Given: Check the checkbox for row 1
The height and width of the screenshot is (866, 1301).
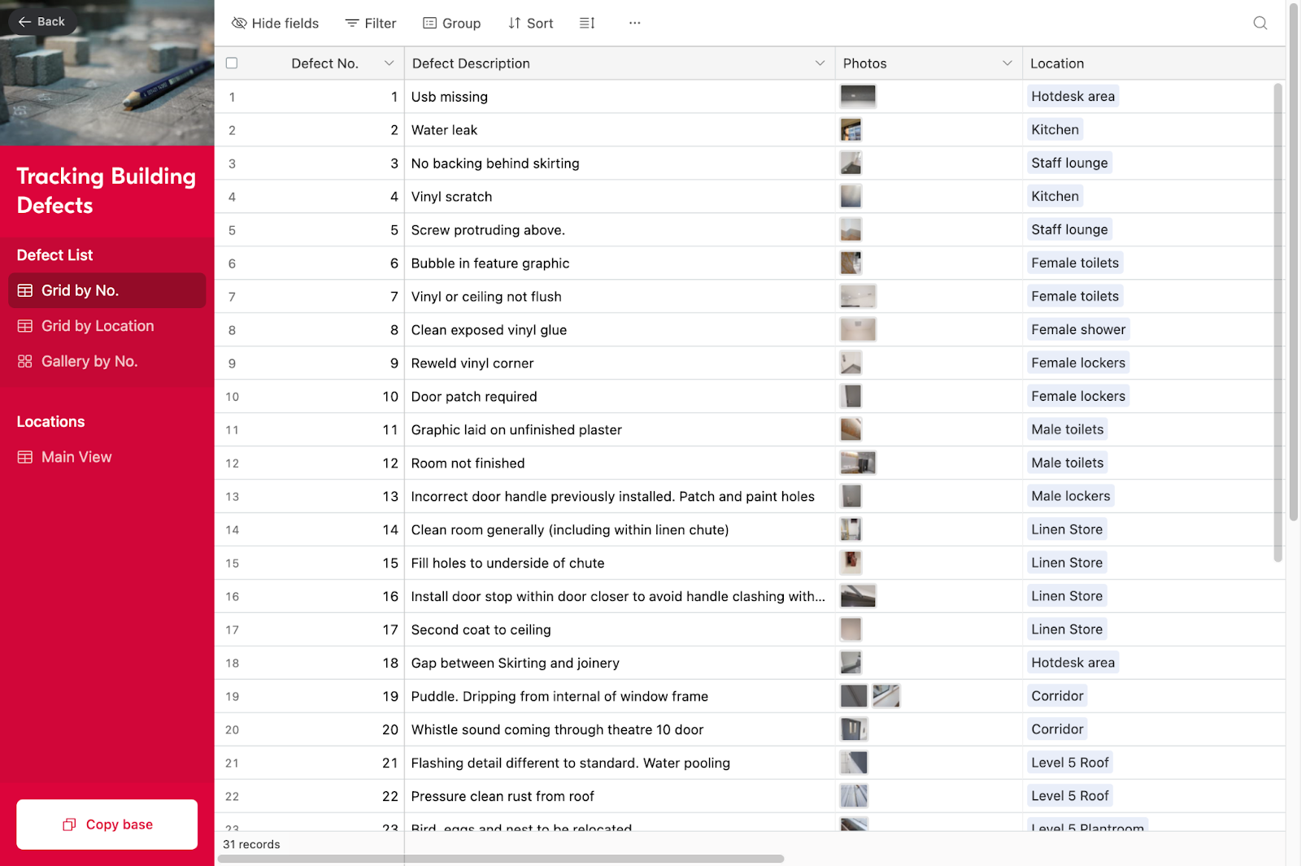Looking at the screenshot, I should 232,96.
